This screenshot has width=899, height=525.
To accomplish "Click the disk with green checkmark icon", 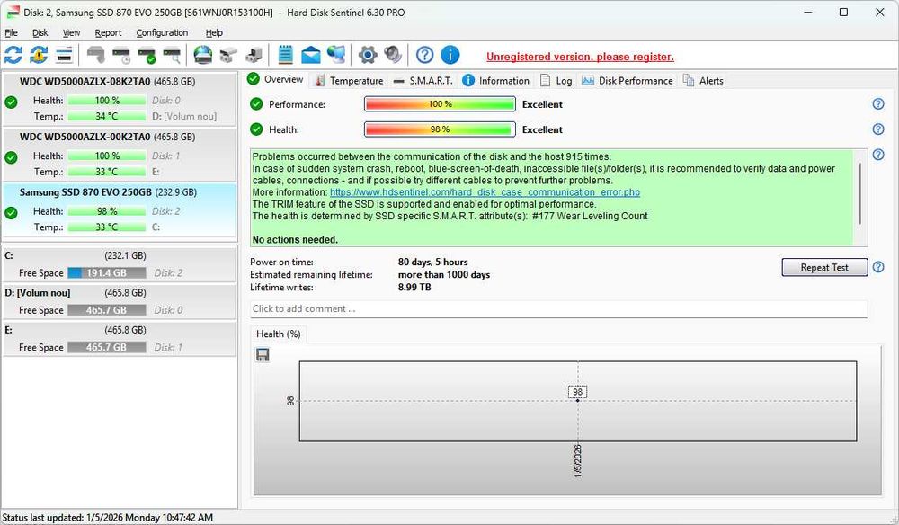I will 147,55.
